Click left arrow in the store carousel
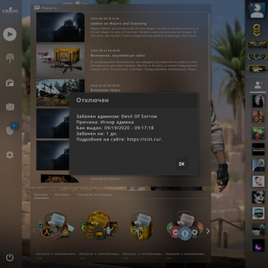The width and height of the screenshot is (268, 268). (x=34, y=231)
